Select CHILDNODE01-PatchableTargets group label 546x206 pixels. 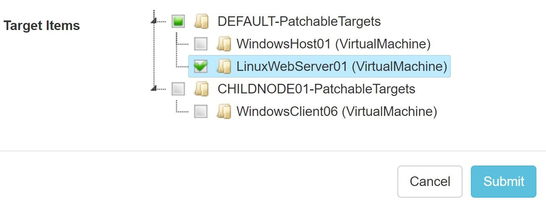pyautogui.click(x=316, y=89)
